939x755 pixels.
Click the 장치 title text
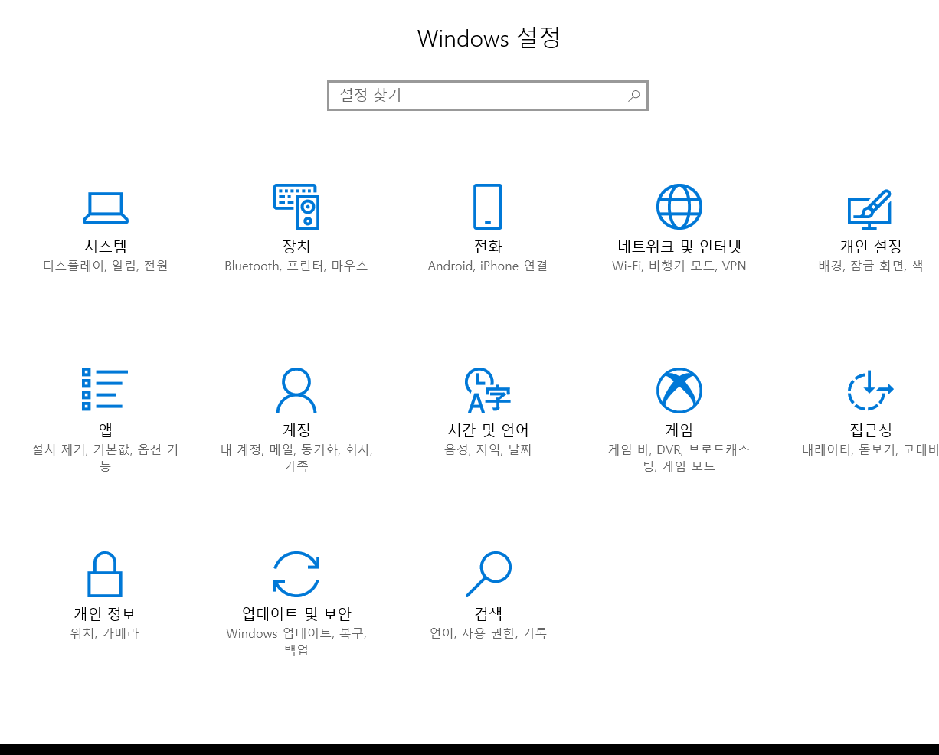296,247
